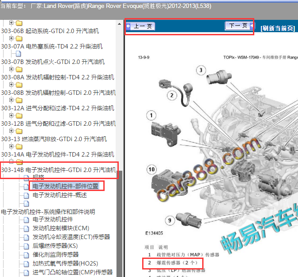Click the folder icon for 303-08B 发动机辐射控制
Viewport: 298px width, 277px height.
click(19, 85)
